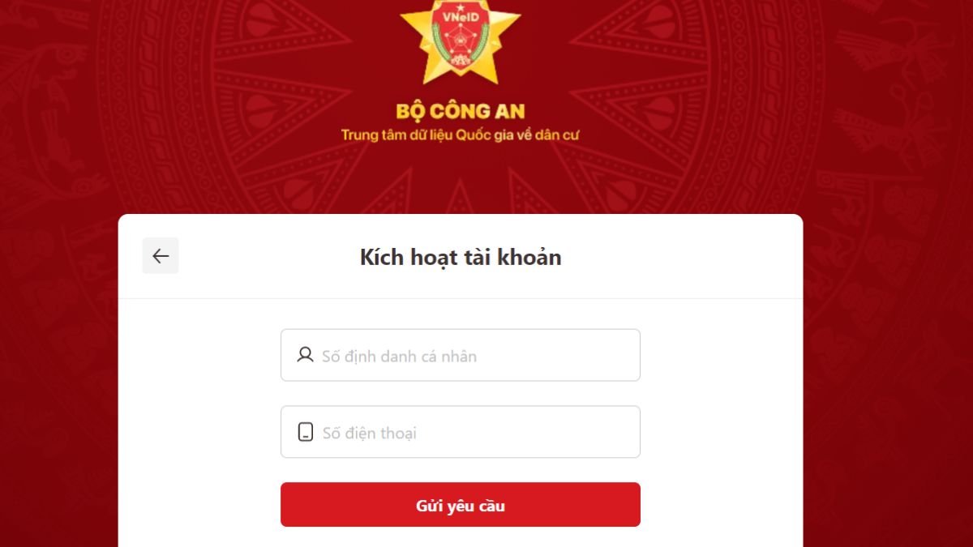Click the BỘ CÔNG AN title text

click(x=461, y=110)
